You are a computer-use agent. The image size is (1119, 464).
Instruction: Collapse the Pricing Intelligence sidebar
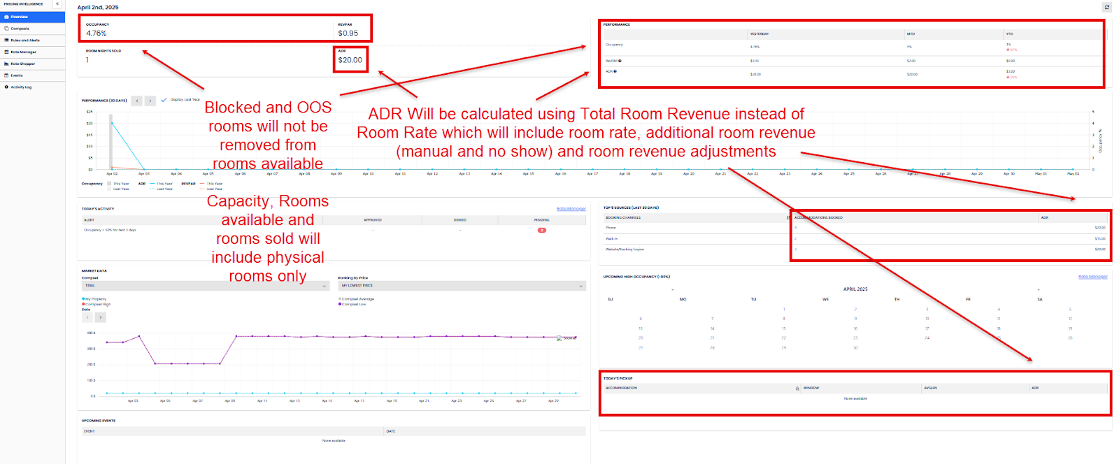tap(57, 4)
